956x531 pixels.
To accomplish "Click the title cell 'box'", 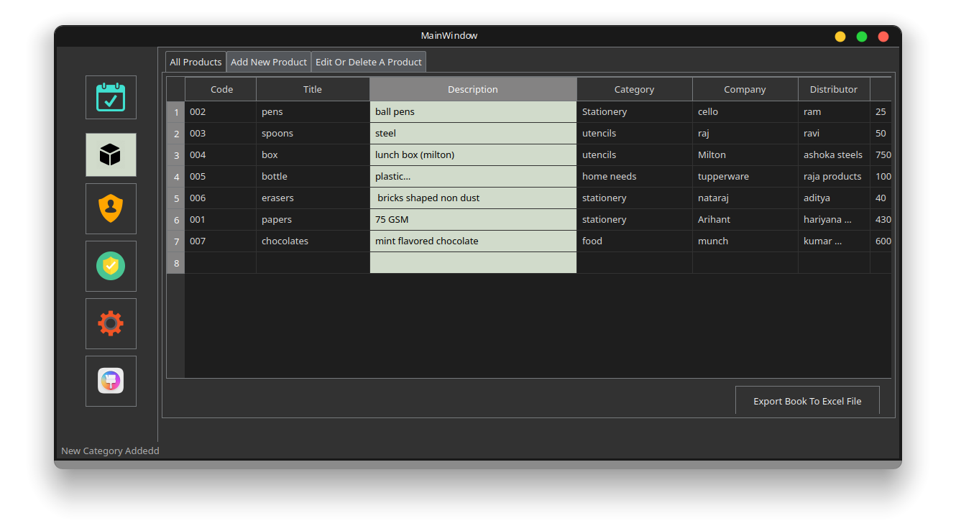I will [x=313, y=155].
